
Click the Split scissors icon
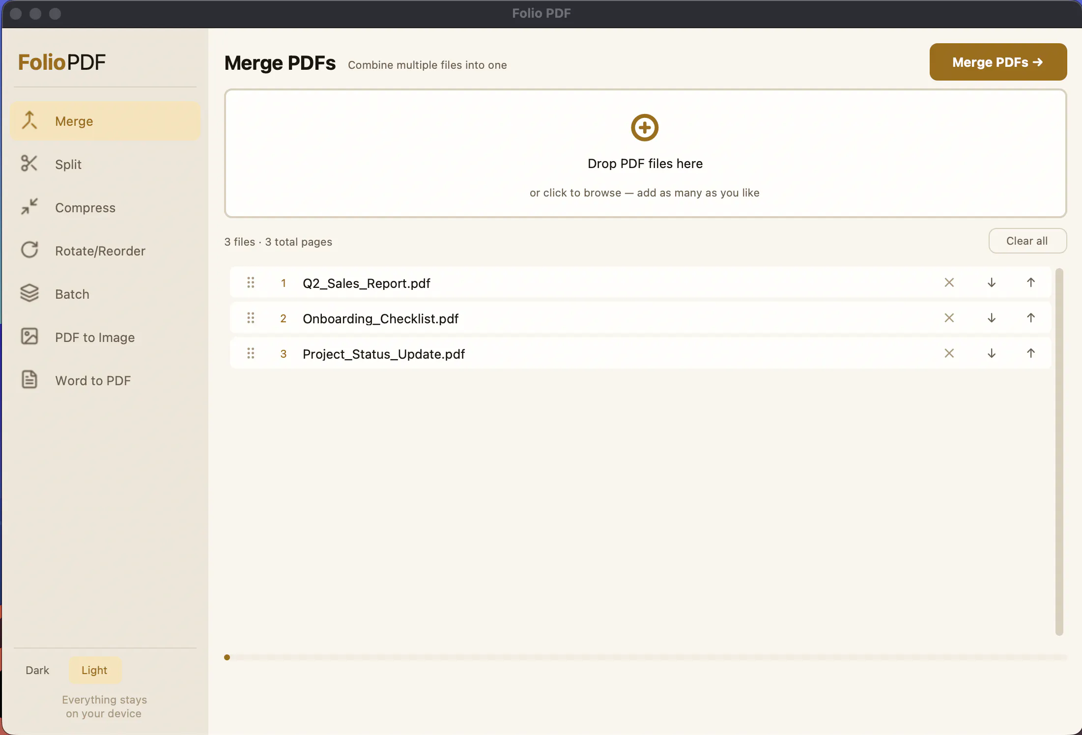[29, 164]
